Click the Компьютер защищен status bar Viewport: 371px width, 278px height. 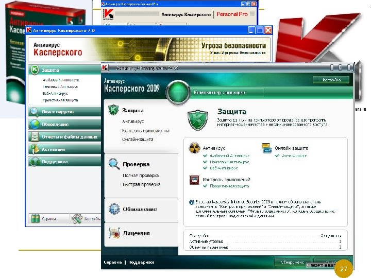click(228, 92)
